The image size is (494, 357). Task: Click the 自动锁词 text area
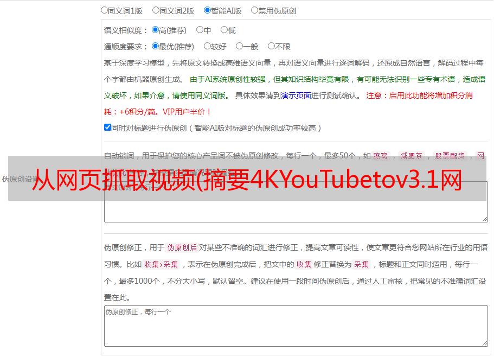tap(296, 202)
